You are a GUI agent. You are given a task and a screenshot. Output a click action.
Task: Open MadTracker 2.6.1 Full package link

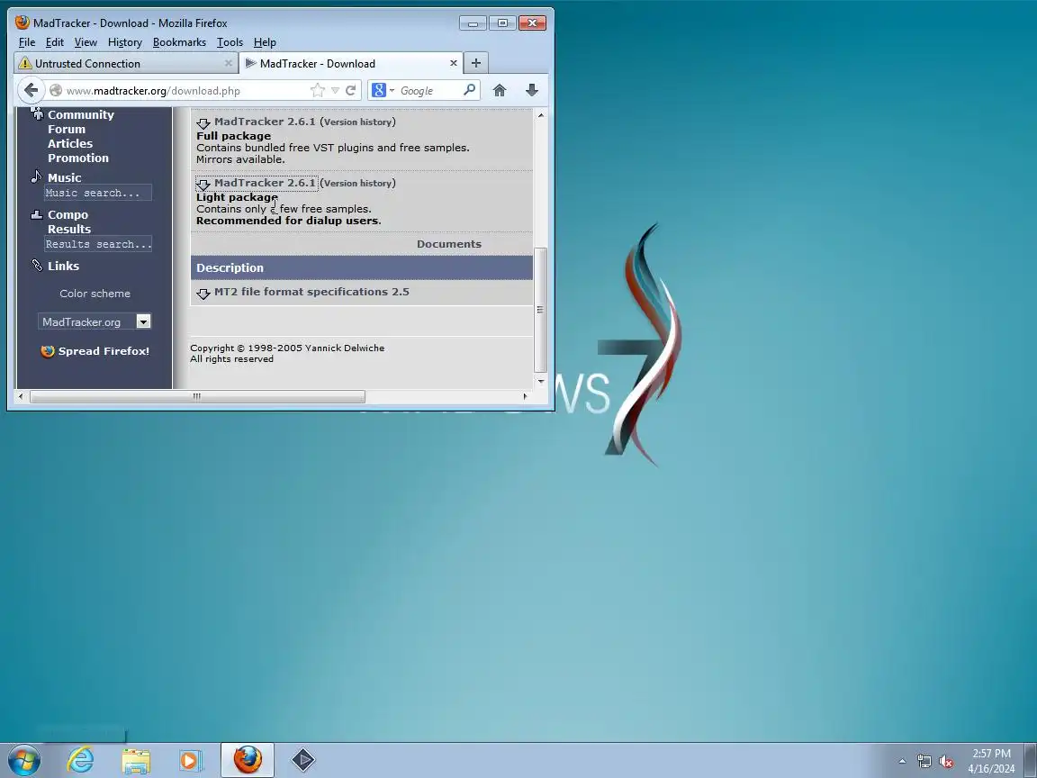(265, 122)
